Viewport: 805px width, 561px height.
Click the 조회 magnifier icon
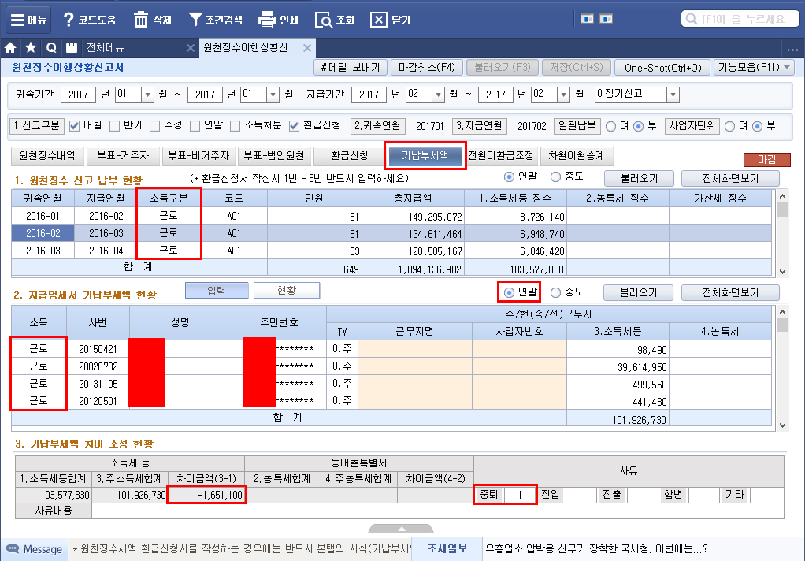coord(324,20)
